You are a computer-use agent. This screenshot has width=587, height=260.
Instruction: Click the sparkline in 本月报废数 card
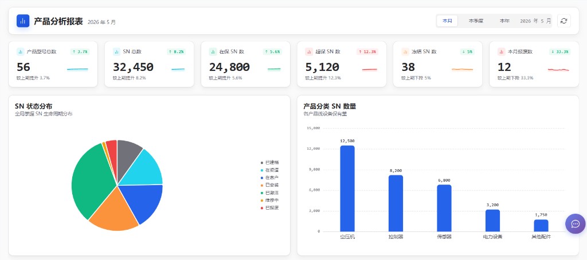coord(558,69)
